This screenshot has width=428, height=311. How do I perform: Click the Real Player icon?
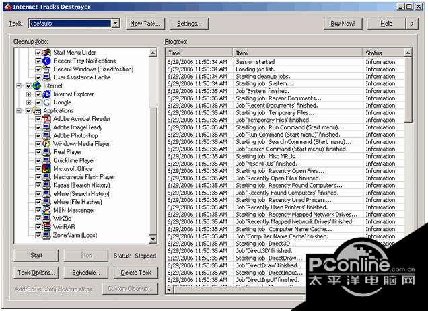point(47,152)
